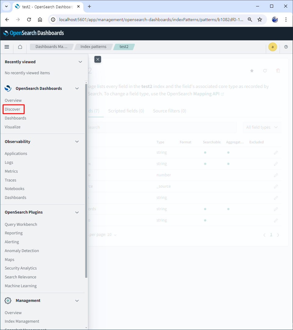Open Reporting plugin link

14,233
